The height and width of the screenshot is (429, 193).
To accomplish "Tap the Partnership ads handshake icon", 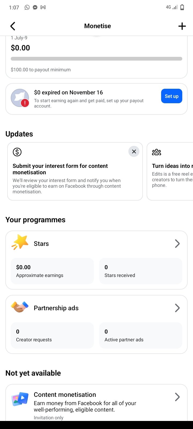I will (x=20, y=307).
